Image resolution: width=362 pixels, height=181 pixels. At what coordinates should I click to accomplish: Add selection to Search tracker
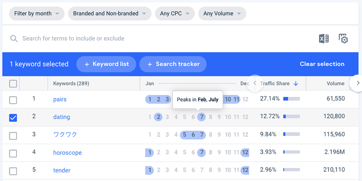(x=173, y=64)
